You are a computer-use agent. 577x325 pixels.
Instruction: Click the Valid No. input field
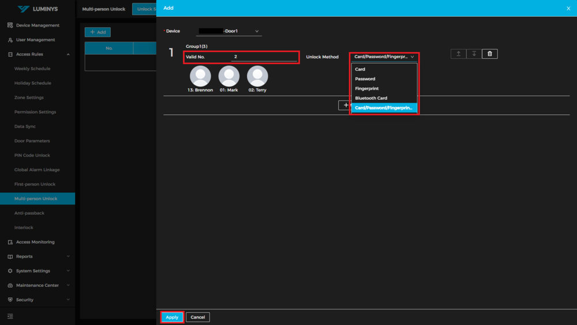point(264,57)
